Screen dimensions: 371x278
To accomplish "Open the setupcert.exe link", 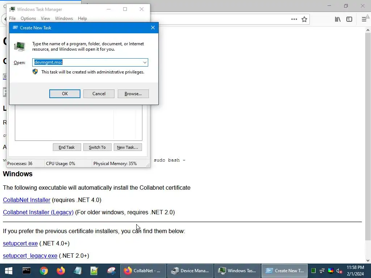I will coord(20,244).
